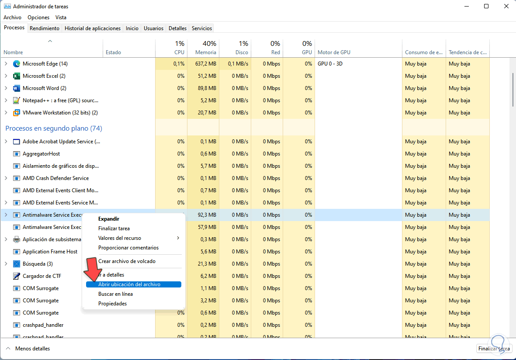Select the Procesos en segundo plano (74) heading
This screenshot has width=516, height=360.
coord(54,128)
